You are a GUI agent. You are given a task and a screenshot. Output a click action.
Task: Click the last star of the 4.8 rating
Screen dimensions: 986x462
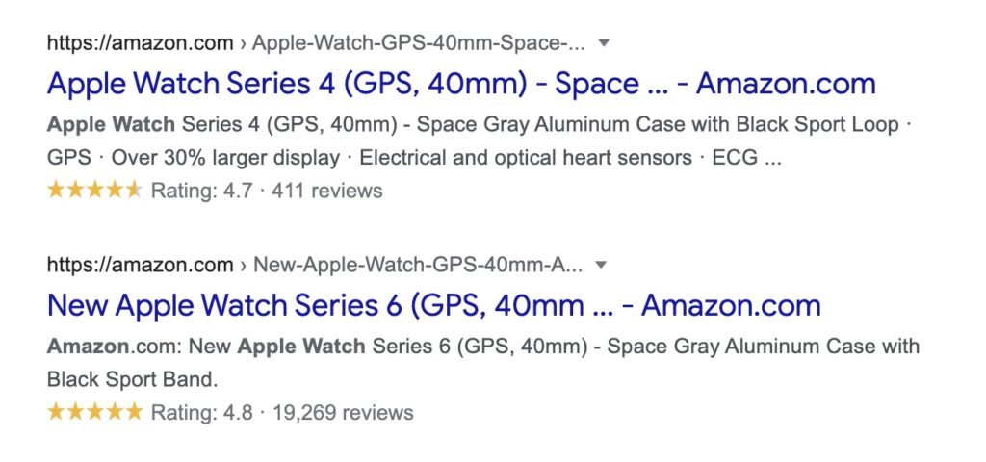(x=134, y=413)
